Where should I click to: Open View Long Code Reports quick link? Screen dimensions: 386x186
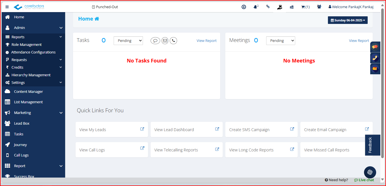point(261,150)
